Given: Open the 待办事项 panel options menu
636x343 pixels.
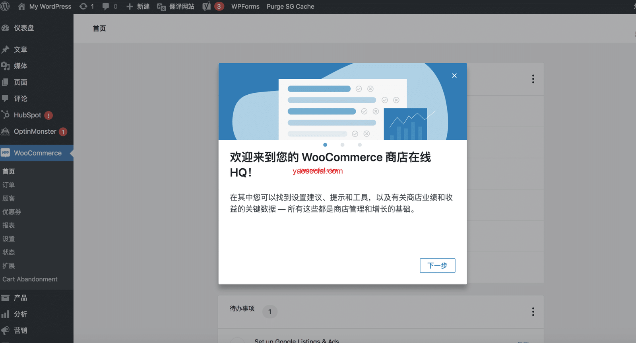Looking at the screenshot, I should tap(533, 312).
